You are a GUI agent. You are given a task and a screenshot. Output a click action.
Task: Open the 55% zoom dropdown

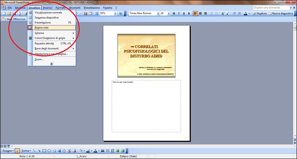pyautogui.click(x=115, y=14)
